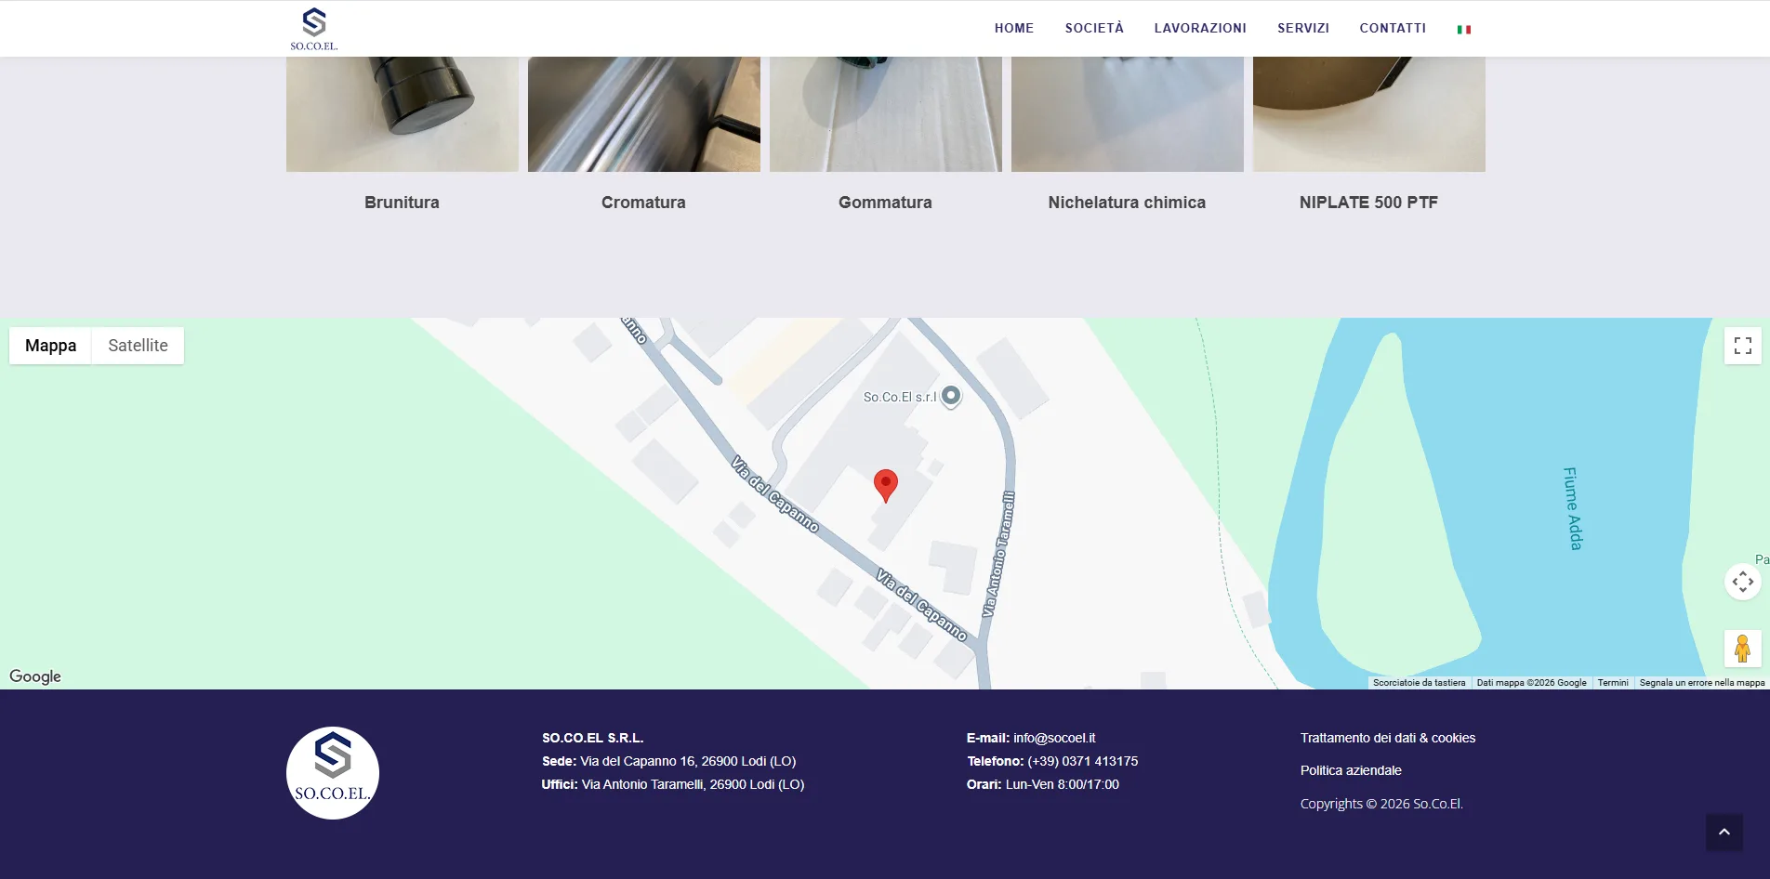Click the red location pin marker
Image resolution: width=1770 pixels, height=879 pixels.
[x=886, y=484]
